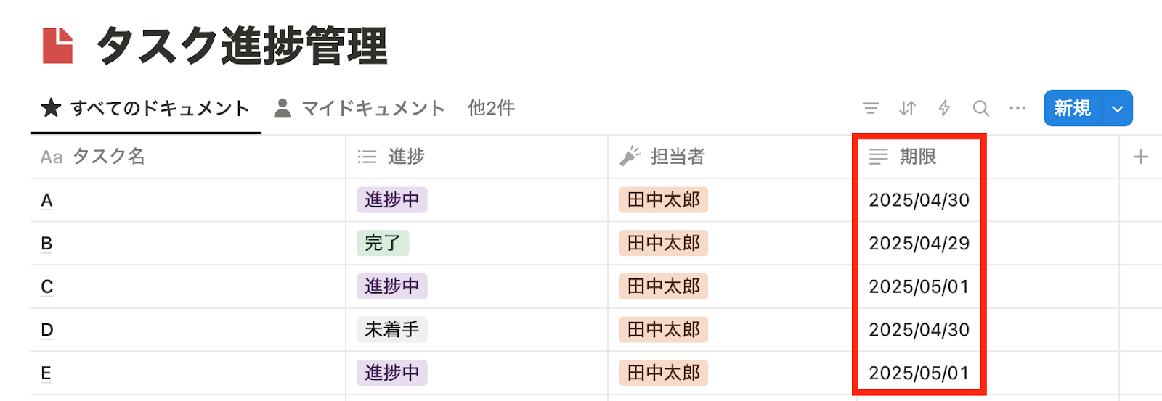Select the 期限 column header
The image size is (1162, 401).
[917, 157]
